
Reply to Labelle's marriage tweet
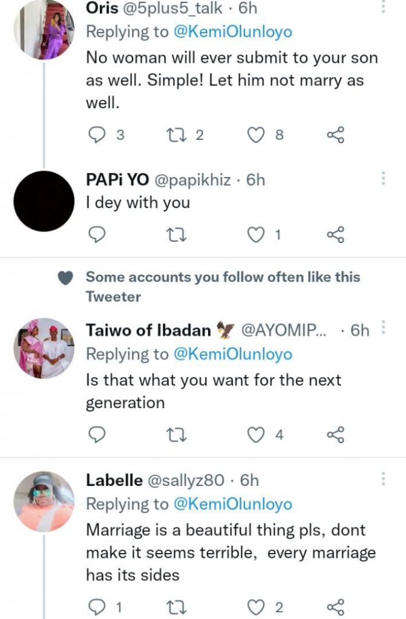coord(97,605)
